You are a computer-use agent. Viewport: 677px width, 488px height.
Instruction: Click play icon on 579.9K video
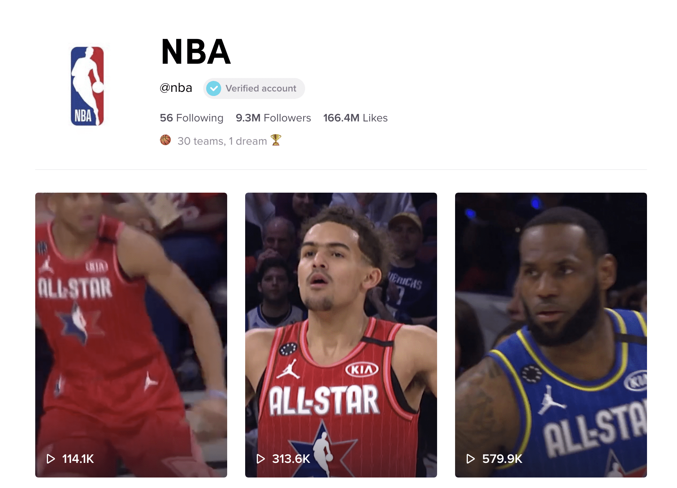point(470,459)
